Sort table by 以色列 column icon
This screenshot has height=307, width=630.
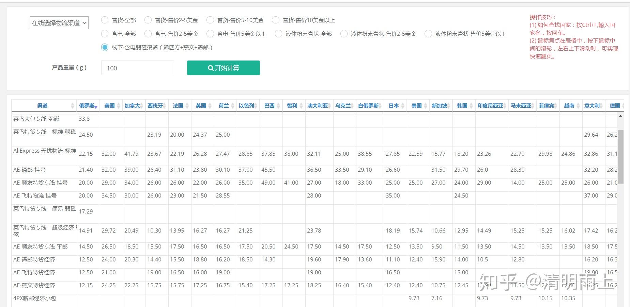pyautogui.click(x=256, y=106)
